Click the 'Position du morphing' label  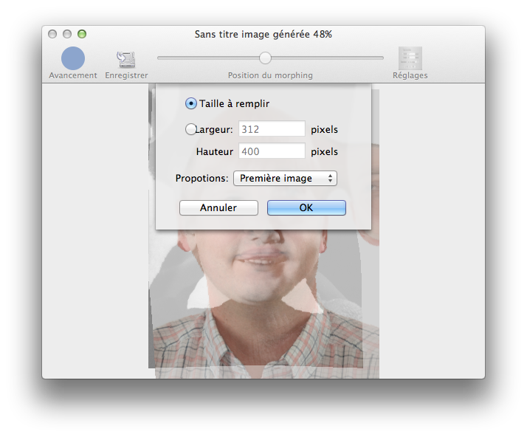tap(270, 75)
